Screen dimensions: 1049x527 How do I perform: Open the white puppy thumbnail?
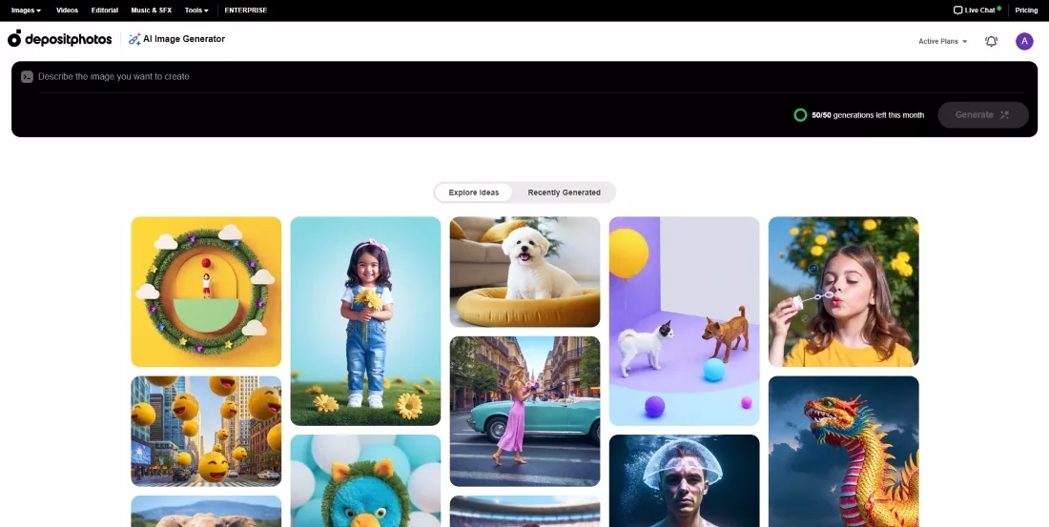pyautogui.click(x=524, y=272)
